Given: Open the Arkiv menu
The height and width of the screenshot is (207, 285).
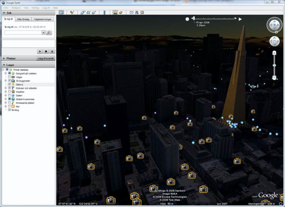Looking at the screenshot, I should tap(6, 8).
